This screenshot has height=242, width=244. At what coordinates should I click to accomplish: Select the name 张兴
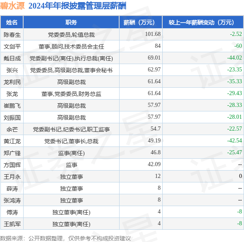click(12, 70)
